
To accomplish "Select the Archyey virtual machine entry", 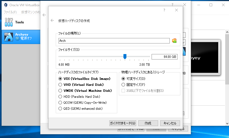I will (21, 37).
